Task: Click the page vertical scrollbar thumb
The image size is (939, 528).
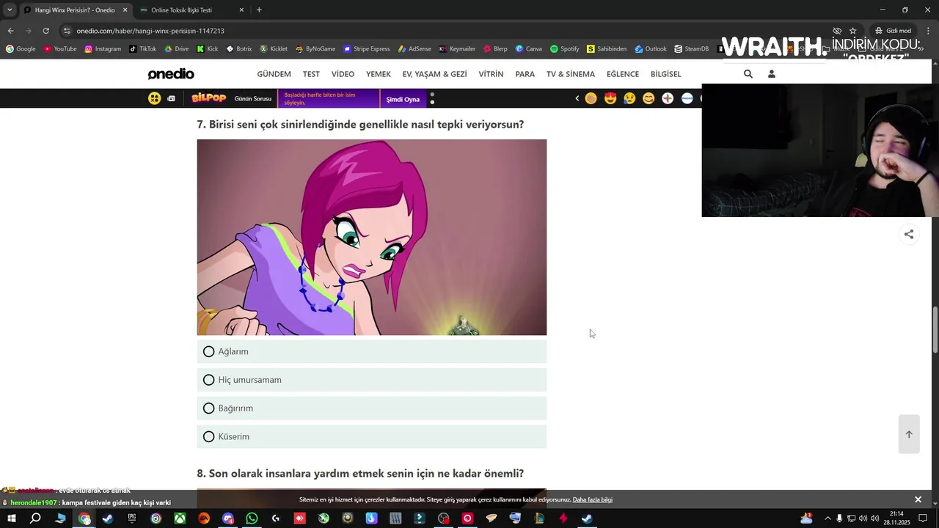Action: point(935,330)
